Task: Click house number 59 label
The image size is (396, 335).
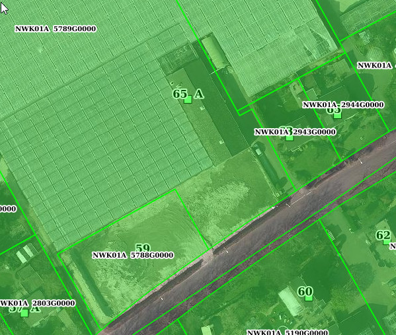Action: click(x=143, y=248)
